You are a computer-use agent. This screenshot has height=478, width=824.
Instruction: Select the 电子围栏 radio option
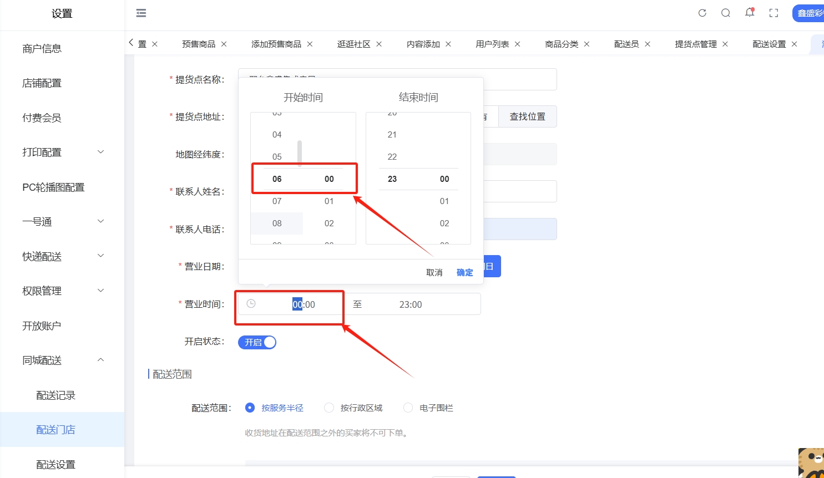408,408
